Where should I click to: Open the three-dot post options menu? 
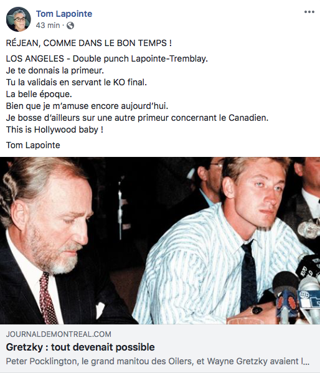309,12
